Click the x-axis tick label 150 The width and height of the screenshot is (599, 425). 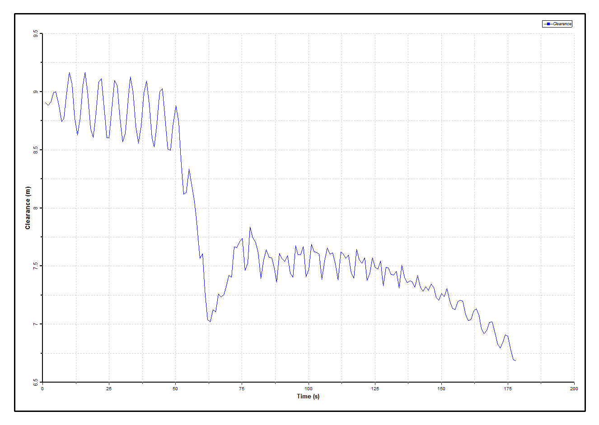441,388
